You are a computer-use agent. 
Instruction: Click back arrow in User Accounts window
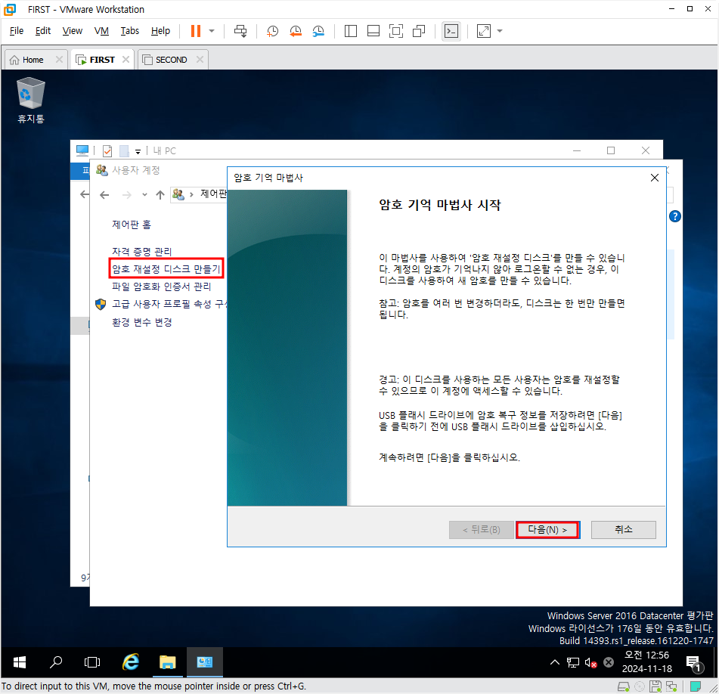click(x=104, y=195)
